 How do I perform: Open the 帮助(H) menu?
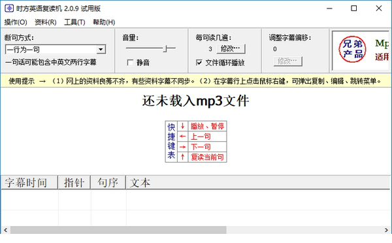click(104, 22)
